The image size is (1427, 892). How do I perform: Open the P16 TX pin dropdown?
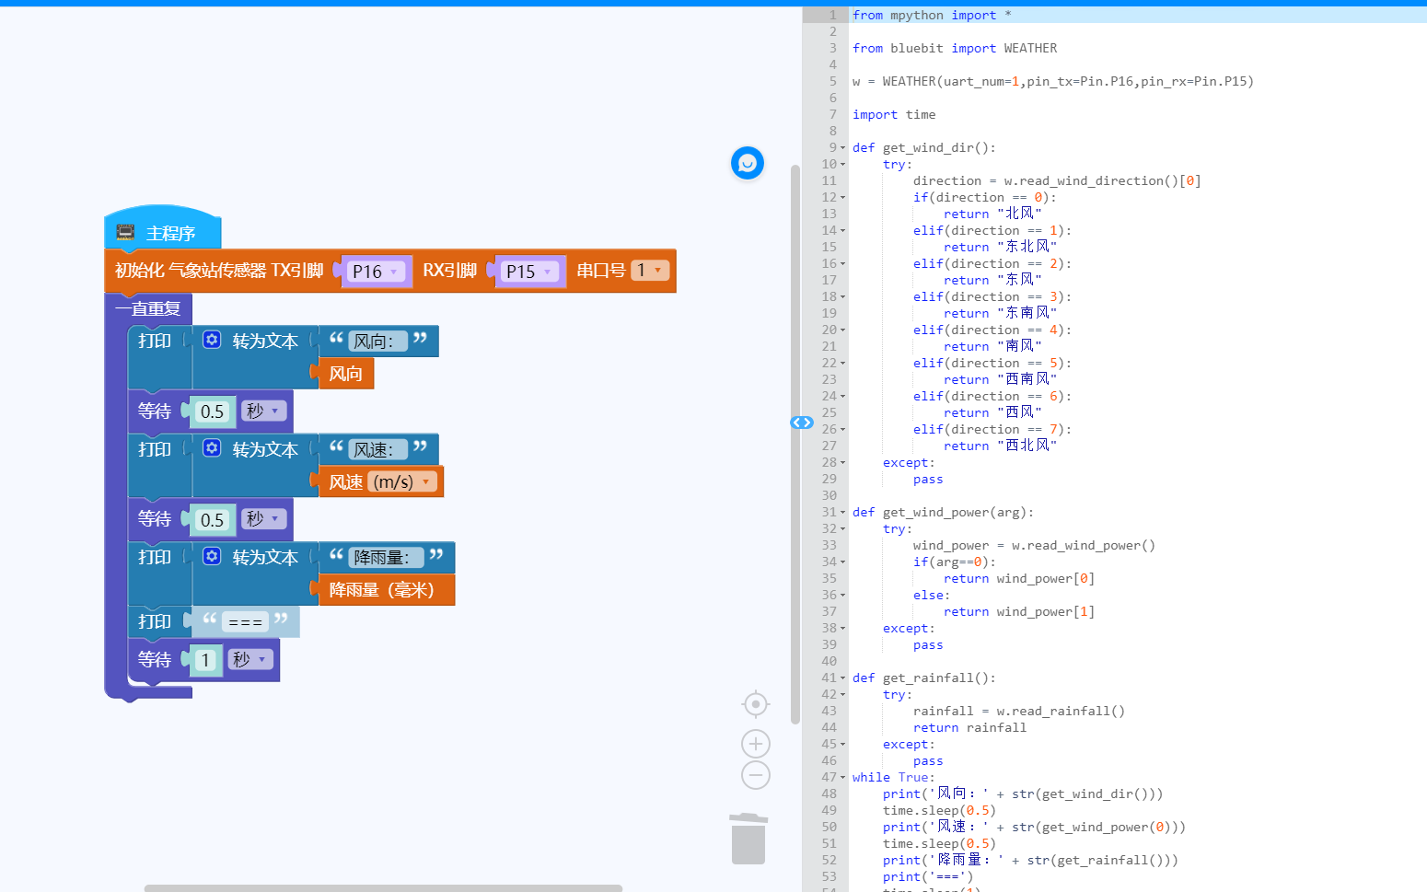(x=377, y=272)
